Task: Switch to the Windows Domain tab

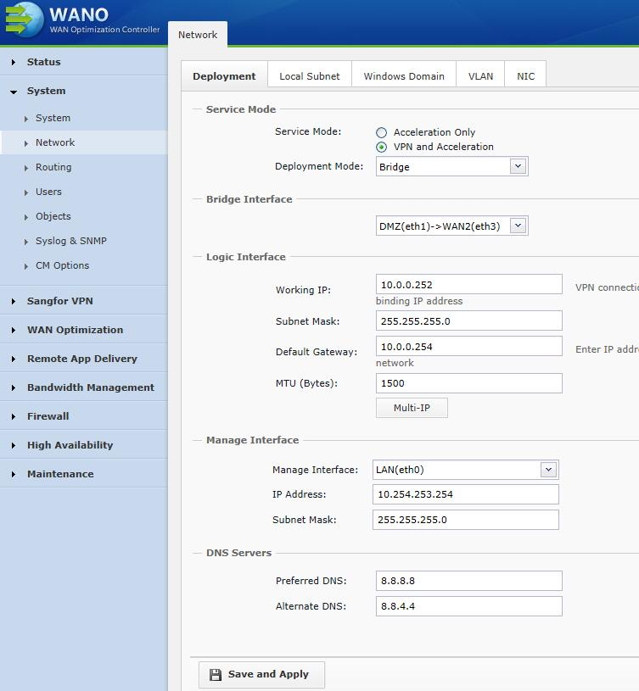Action: 404,76
